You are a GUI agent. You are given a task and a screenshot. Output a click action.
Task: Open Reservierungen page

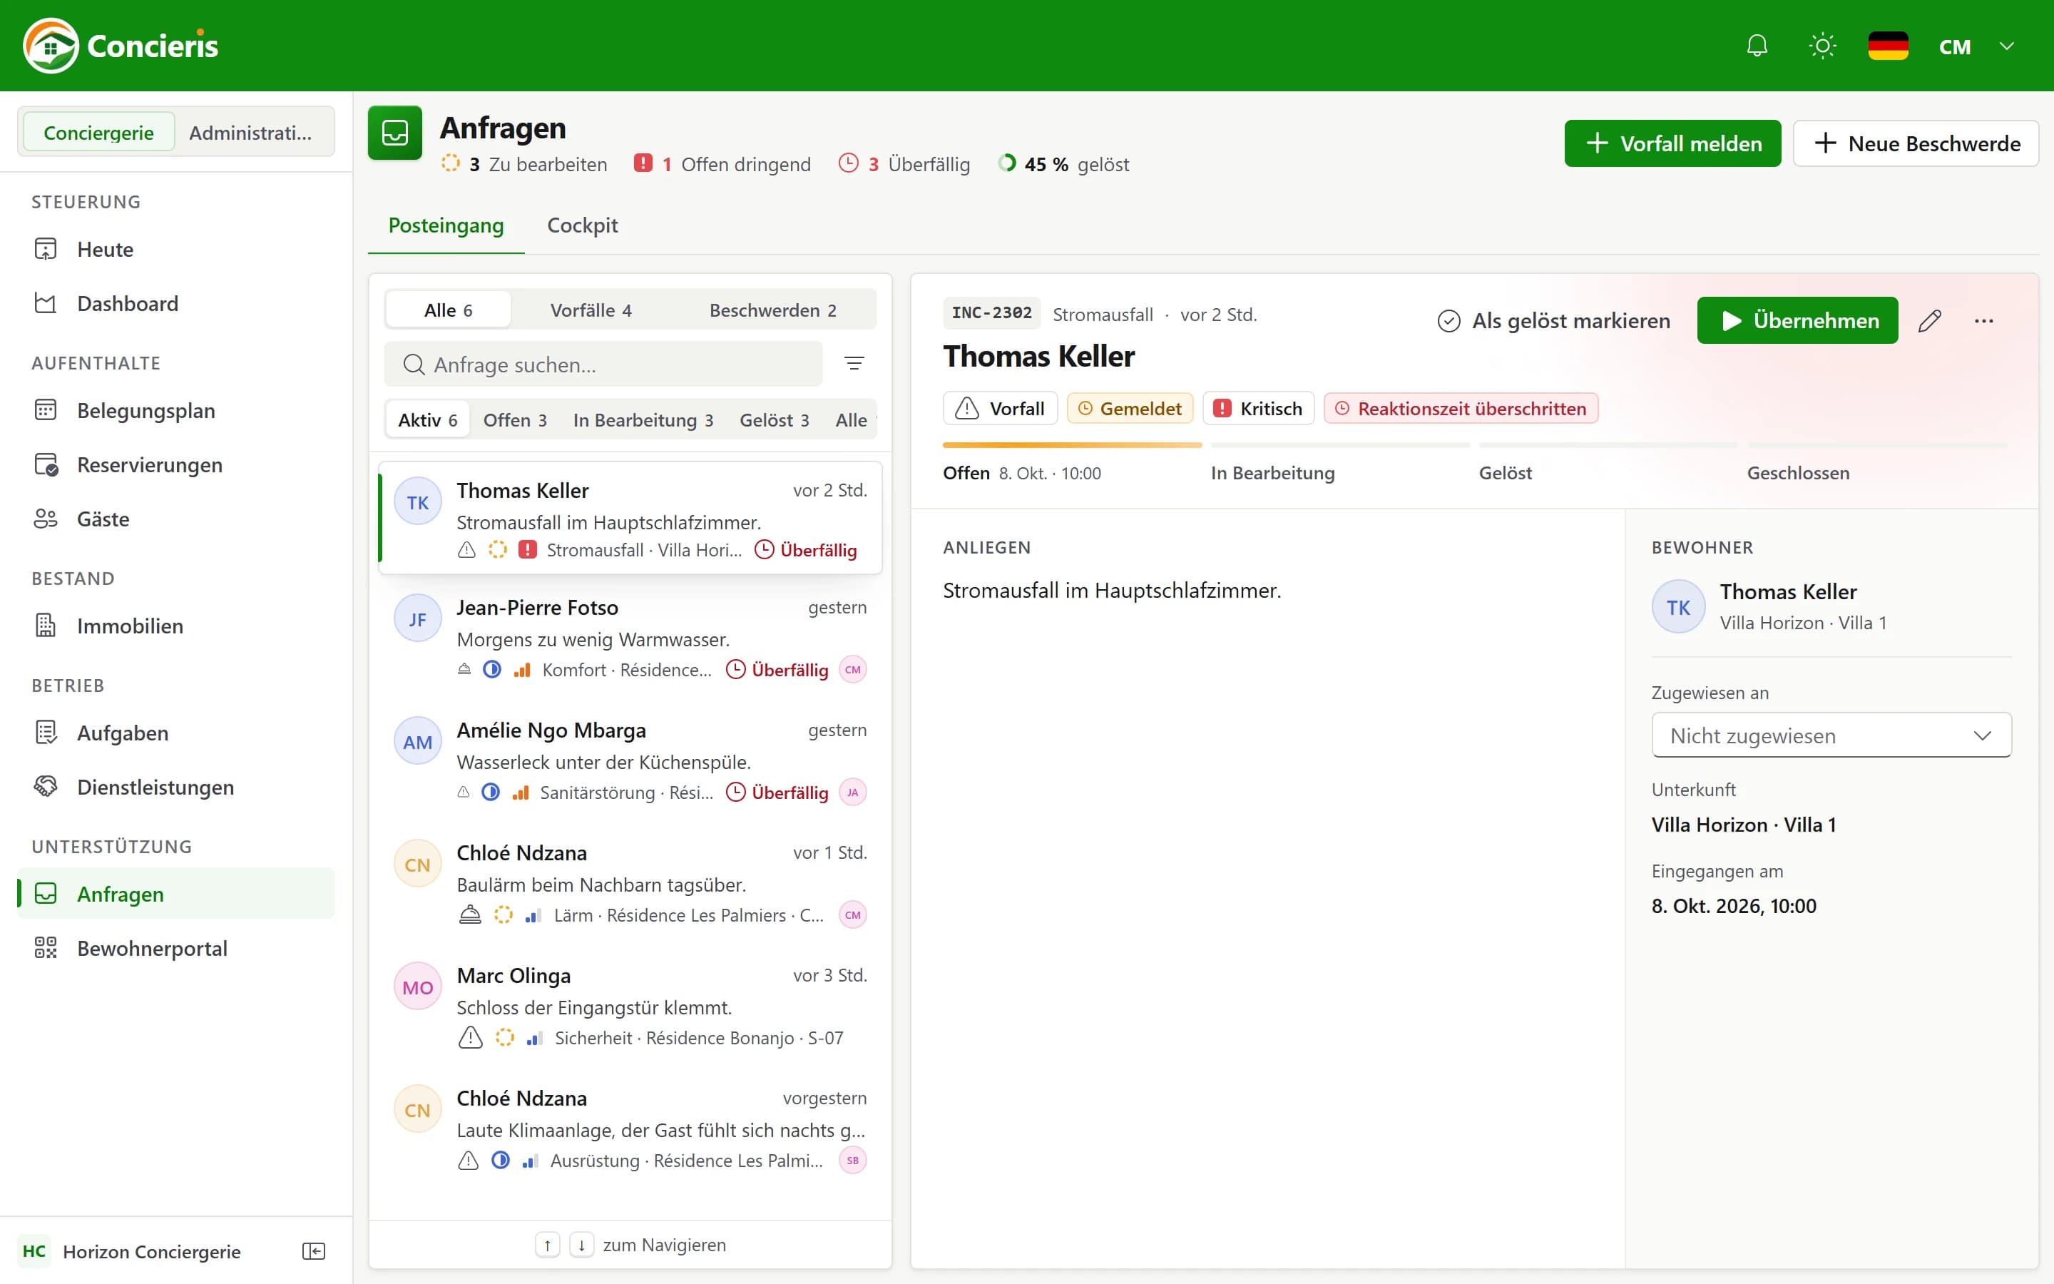tap(177, 464)
